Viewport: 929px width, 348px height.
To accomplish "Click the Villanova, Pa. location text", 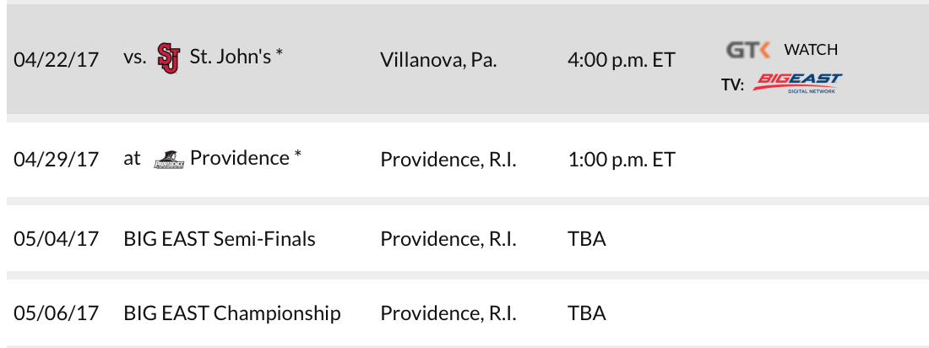I will coord(438,60).
